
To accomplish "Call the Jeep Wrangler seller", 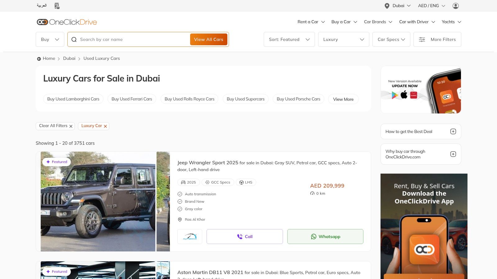I will coord(245,237).
